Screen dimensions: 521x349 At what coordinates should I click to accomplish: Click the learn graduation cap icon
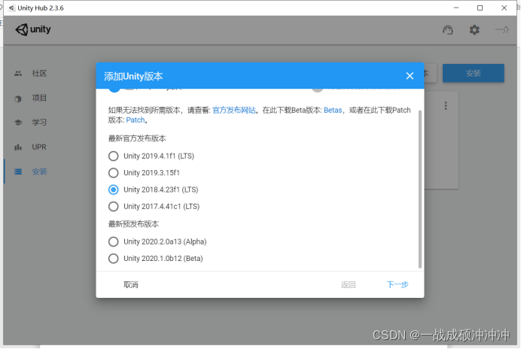pyautogui.click(x=18, y=123)
